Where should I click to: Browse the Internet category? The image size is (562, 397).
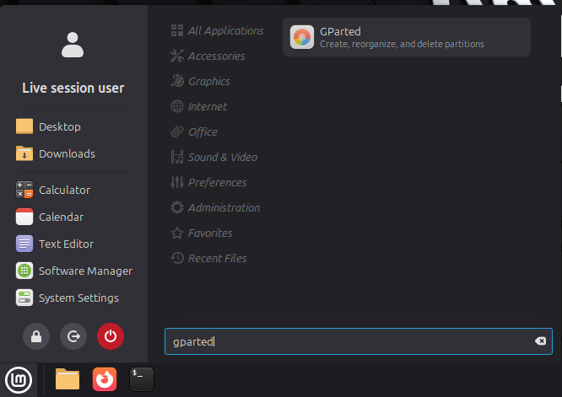coord(199,106)
